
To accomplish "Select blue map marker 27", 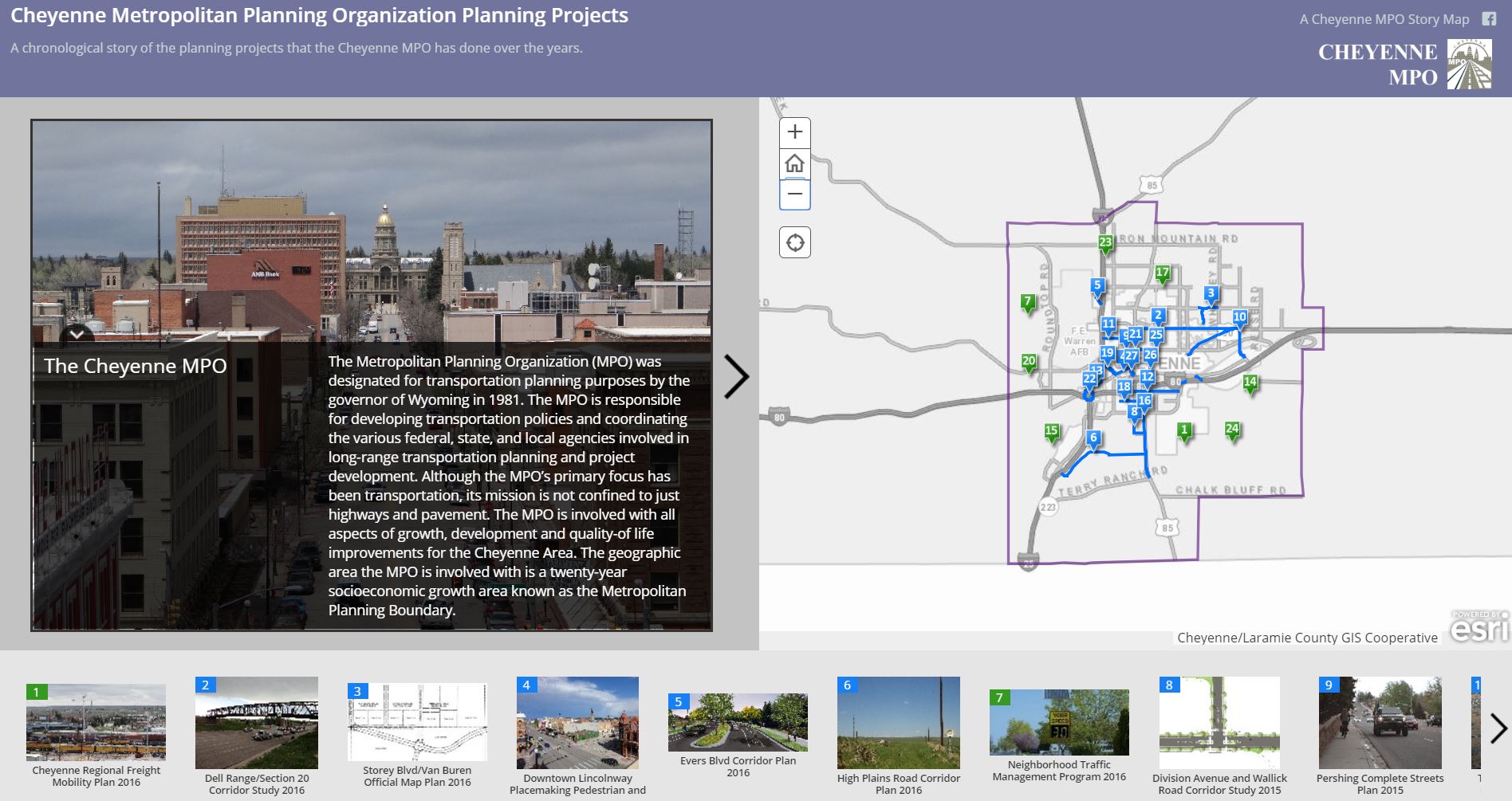I will click(x=1131, y=357).
